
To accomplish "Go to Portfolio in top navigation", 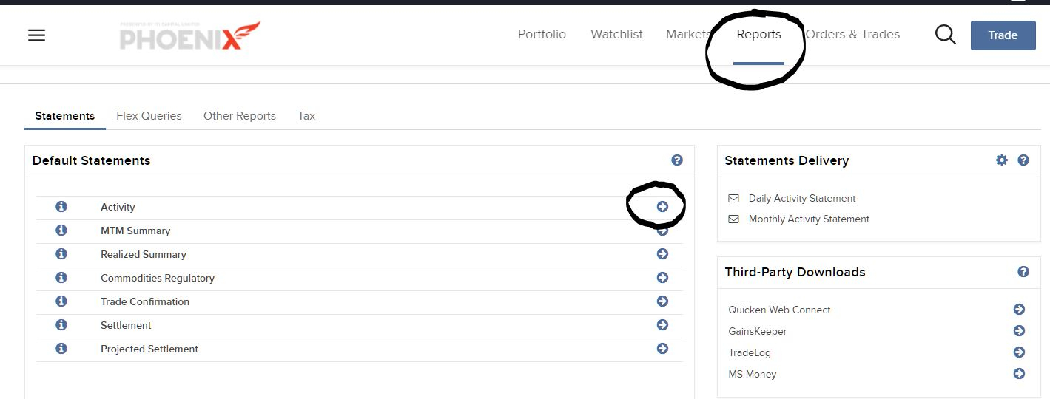I will tap(542, 34).
